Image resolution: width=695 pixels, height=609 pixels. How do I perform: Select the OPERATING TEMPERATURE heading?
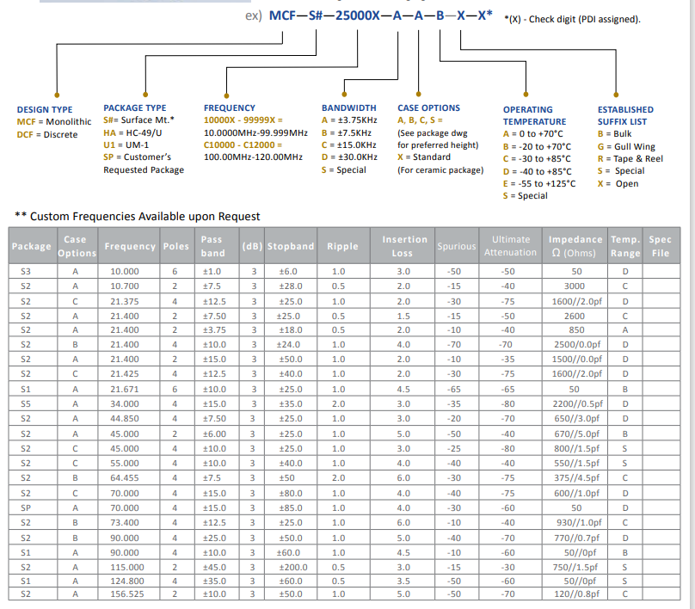pyautogui.click(x=534, y=115)
